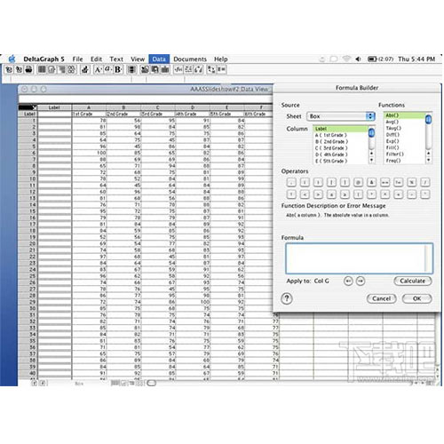Click the italic text style icon
The width and height of the screenshot is (444, 444).
coord(108,69)
